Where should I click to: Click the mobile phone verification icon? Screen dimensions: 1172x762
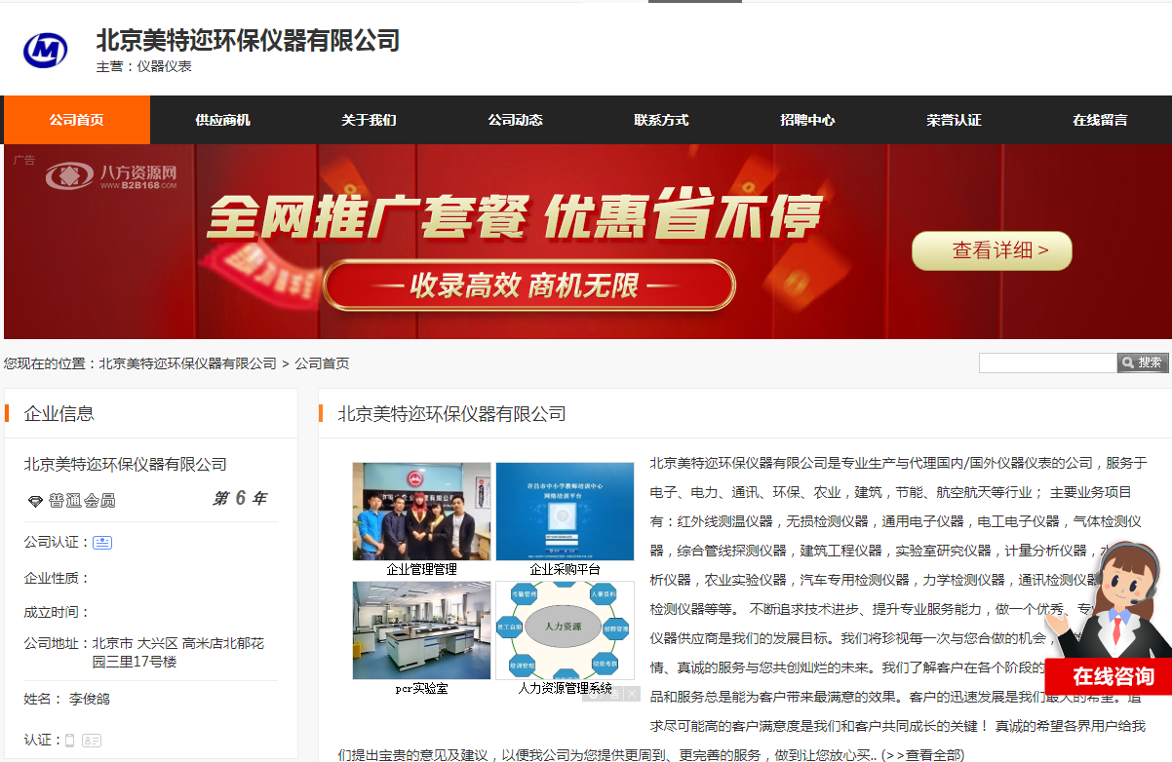coord(70,741)
